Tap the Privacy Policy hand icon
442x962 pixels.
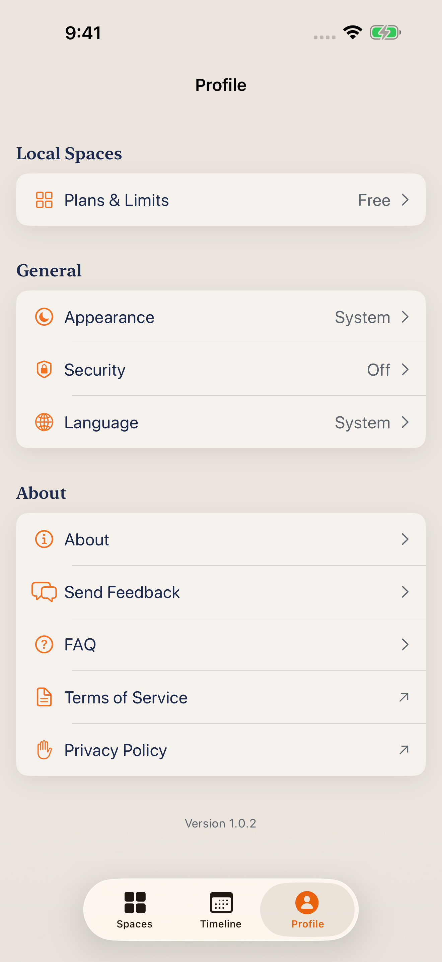tap(44, 750)
